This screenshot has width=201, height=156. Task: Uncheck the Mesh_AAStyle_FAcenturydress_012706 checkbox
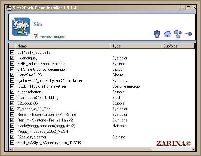coord(12,143)
